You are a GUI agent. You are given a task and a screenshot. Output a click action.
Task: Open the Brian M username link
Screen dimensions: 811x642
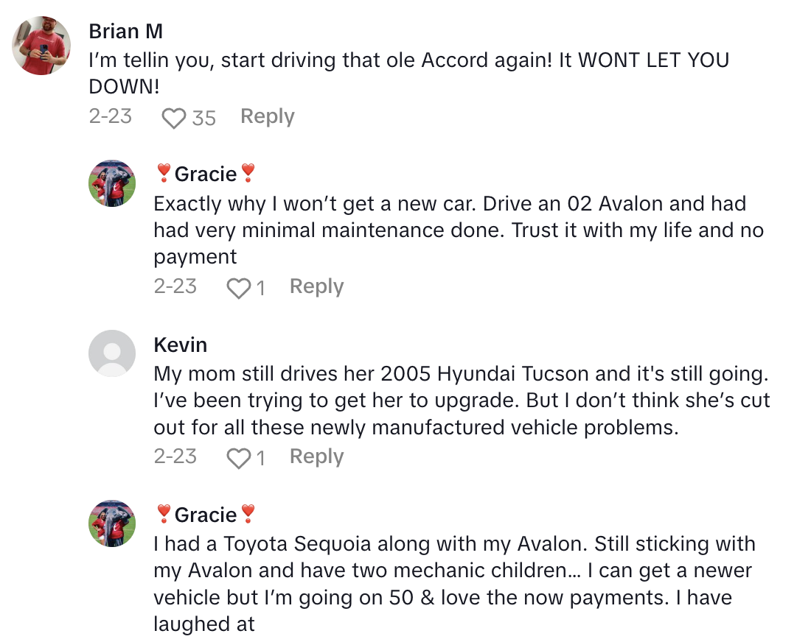click(x=125, y=31)
